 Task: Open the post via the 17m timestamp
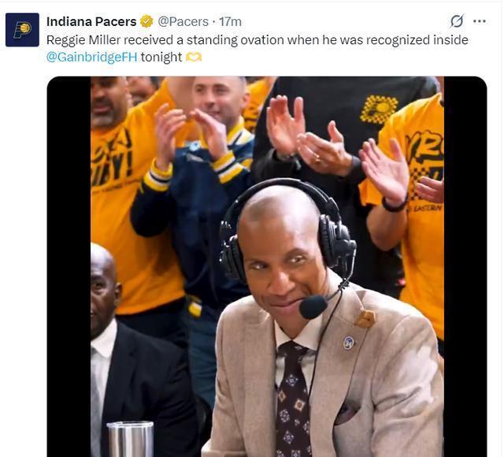230,22
